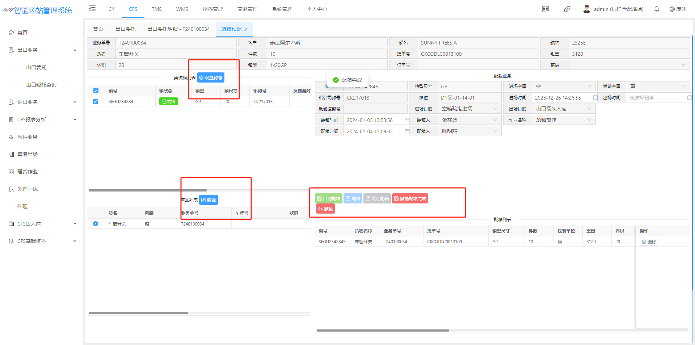Toggle the select-all checkbox in container list header
695x345 pixels.
pyautogui.click(x=96, y=91)
